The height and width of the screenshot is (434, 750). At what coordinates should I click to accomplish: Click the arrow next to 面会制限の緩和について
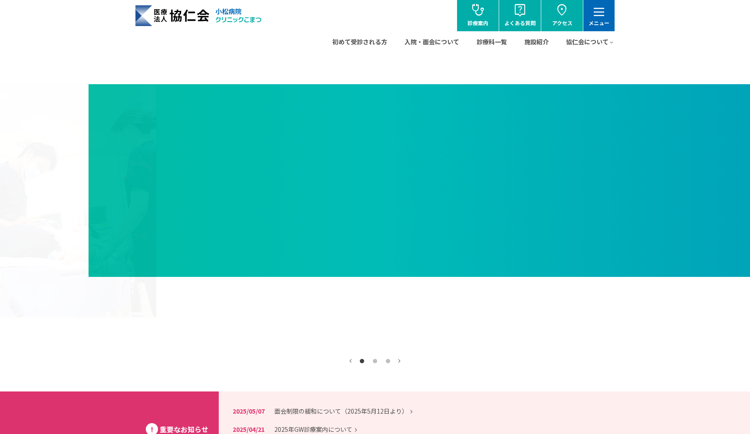[x=411, y=411]
